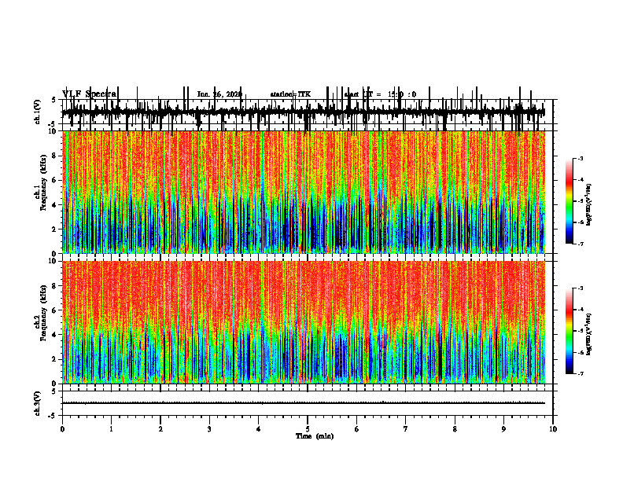
Task: Click the ch.2 spectrogram color bar
Action: 569,331
